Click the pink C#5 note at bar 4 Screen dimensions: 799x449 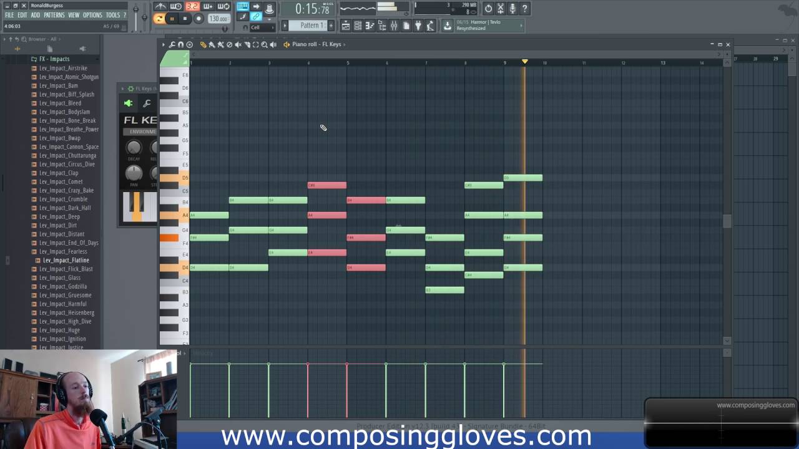327,185
